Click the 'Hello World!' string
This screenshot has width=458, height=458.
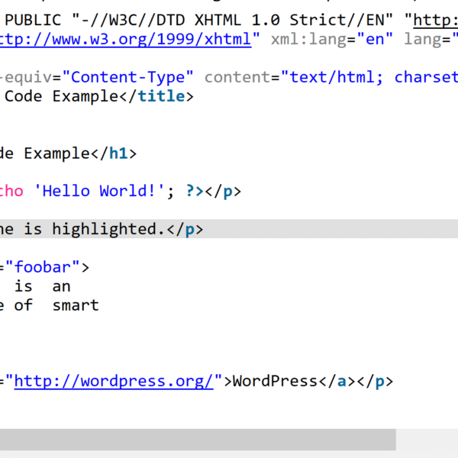point(106,191)
